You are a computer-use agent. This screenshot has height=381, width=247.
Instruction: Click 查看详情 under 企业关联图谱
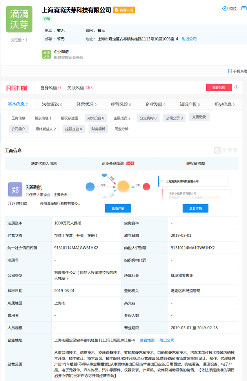[x=118, y=209]
